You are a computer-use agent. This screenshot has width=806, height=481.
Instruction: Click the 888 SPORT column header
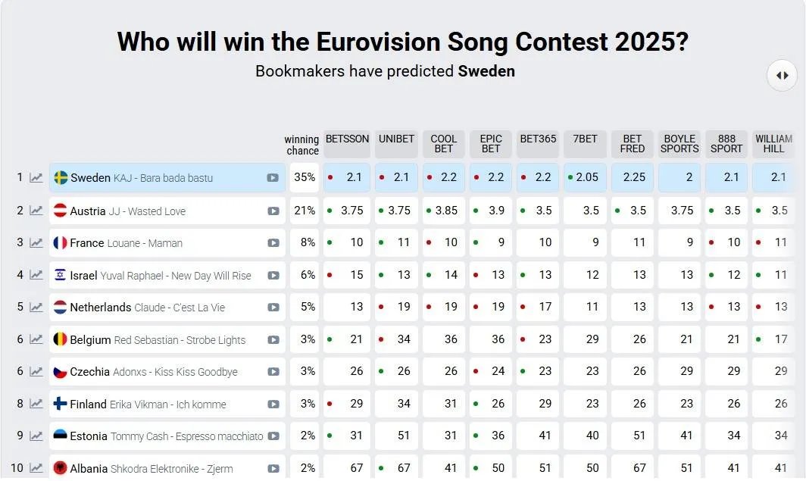pos(726,144)
